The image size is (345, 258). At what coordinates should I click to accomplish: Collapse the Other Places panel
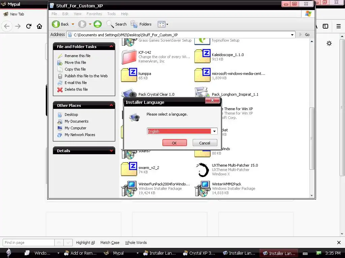[111, 105]
